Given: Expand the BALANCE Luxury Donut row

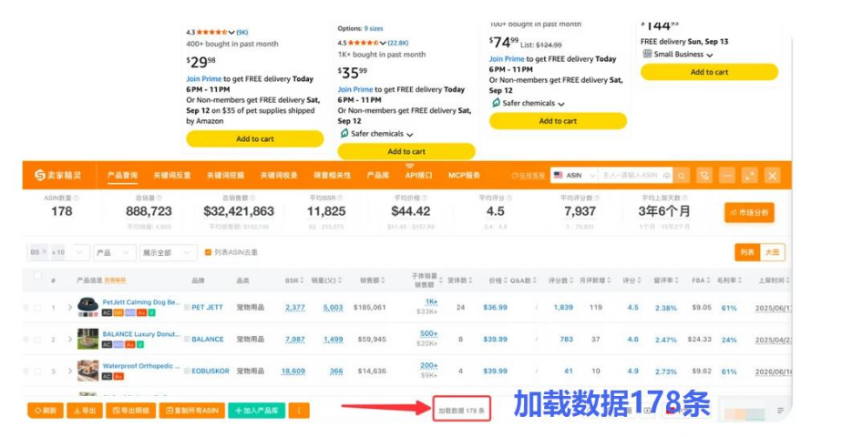Looking at the screenshot, I should pyautogui.click(x=70, y=340).
